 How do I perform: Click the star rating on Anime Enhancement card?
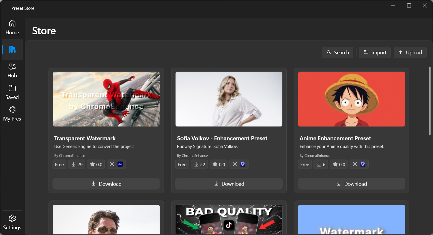339,164
